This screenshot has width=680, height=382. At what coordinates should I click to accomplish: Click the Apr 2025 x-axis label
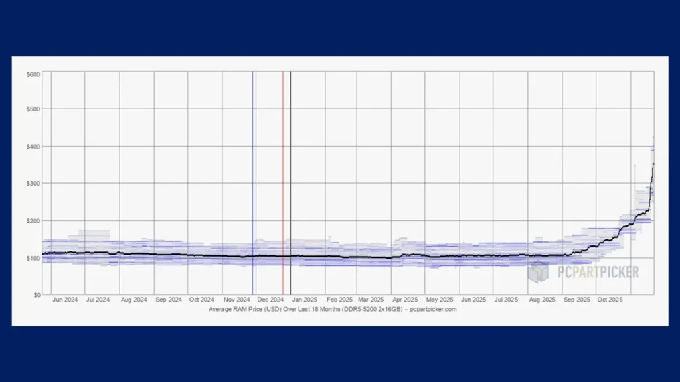pos(405,300)
